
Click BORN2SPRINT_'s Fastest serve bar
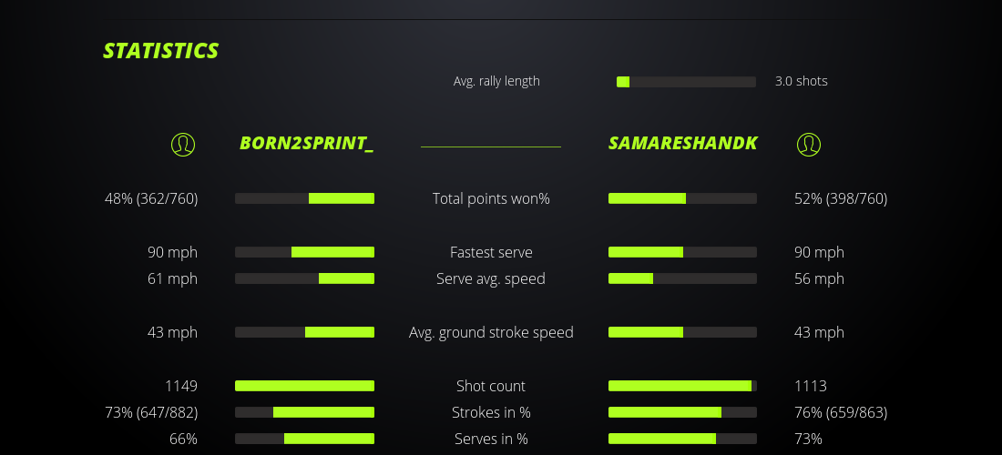pos(304,252)
